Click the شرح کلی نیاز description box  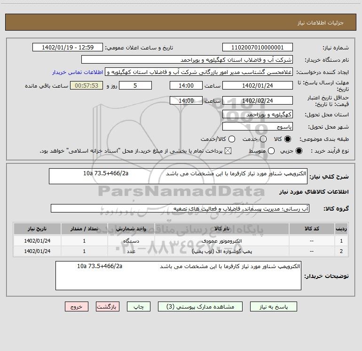tap(178, 176)
